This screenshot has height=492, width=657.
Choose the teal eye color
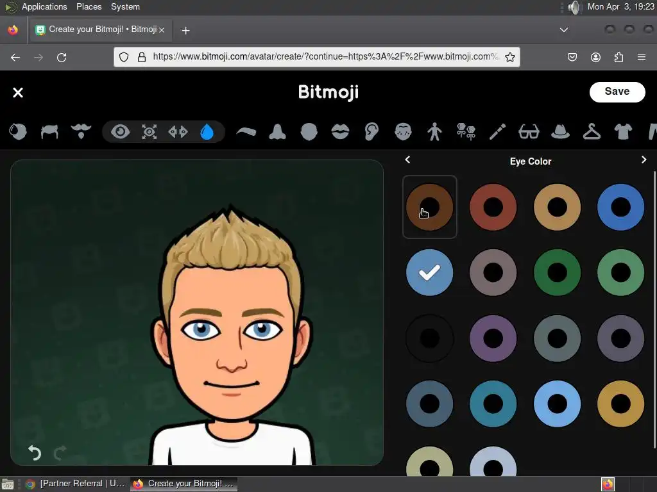pos(493,404)
